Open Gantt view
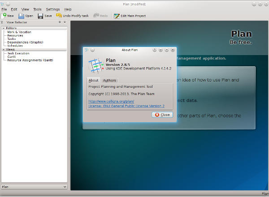The height and width of the screenshot is (197, 269). pos(12,57)
